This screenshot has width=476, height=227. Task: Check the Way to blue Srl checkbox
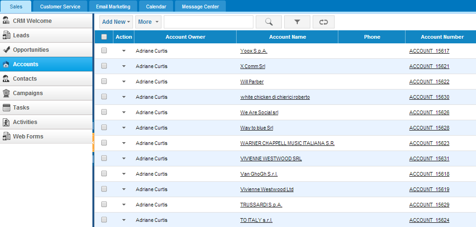104,128
